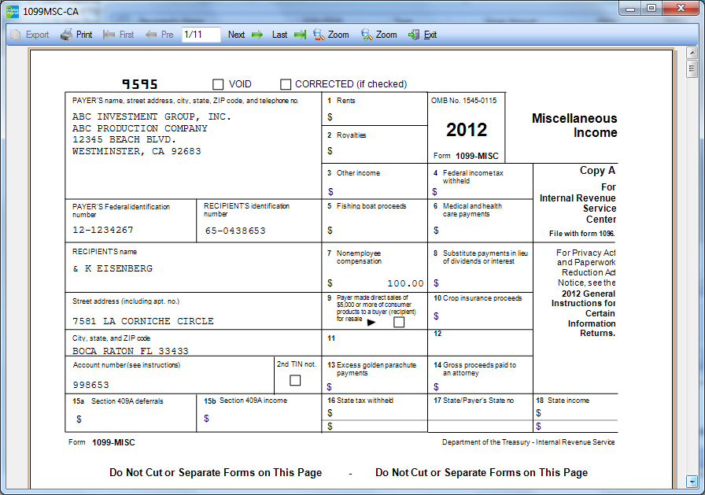705x495 pixels.
Task: Click the right Zoom magnifier icon
Action: pyautogui.click(x=367, y=35)
